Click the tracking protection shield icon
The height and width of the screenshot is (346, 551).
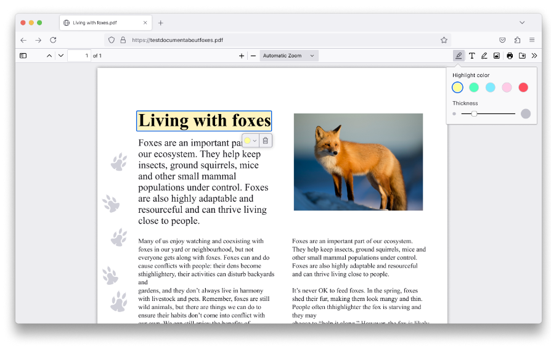[x=112, y=40]
